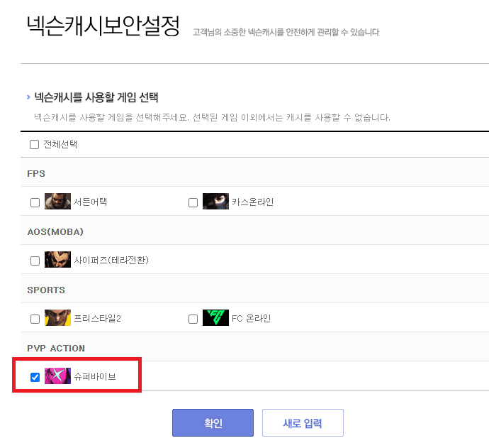The height and width of the screenshot is (448, 489).
Task: Click the 넥슨캐시를 사용할 게임 선택 section heading
Action: pyautogui.click(x=96, y=97)
